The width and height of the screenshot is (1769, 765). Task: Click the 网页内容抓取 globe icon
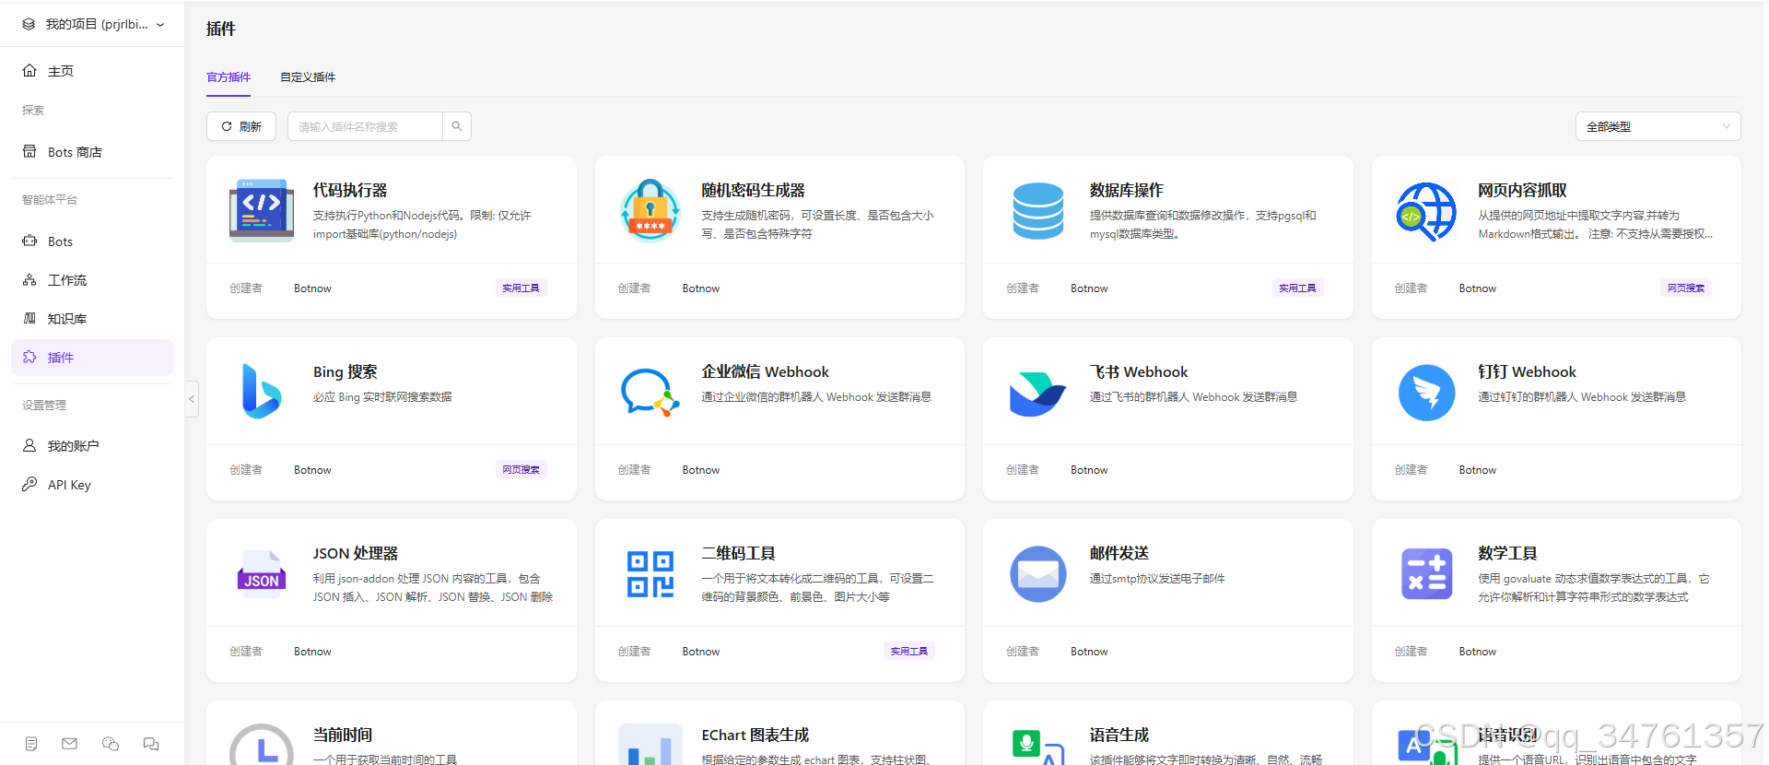pyautogui.click(x=1426, y=211)
